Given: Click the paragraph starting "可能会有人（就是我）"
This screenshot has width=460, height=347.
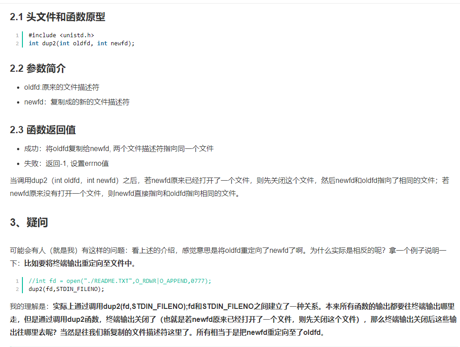Looking at the screenshot, I should (228, 256).
